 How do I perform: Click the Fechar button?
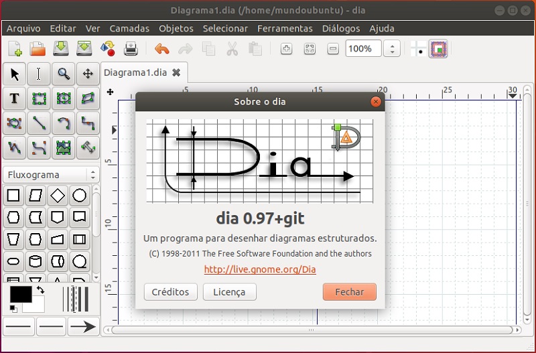[x=349, y=292]
